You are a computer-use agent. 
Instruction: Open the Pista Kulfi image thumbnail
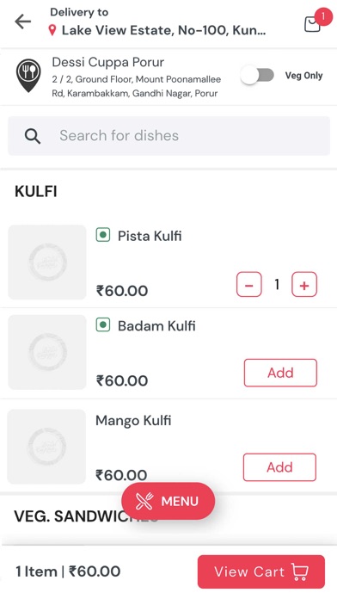point(47,262)
